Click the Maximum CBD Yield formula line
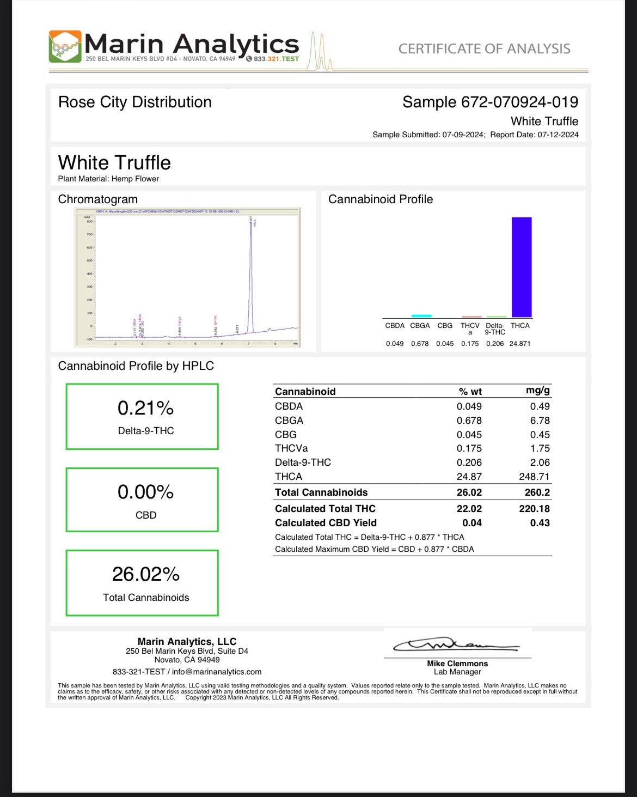Screen dimensions: 637x797 375,549
